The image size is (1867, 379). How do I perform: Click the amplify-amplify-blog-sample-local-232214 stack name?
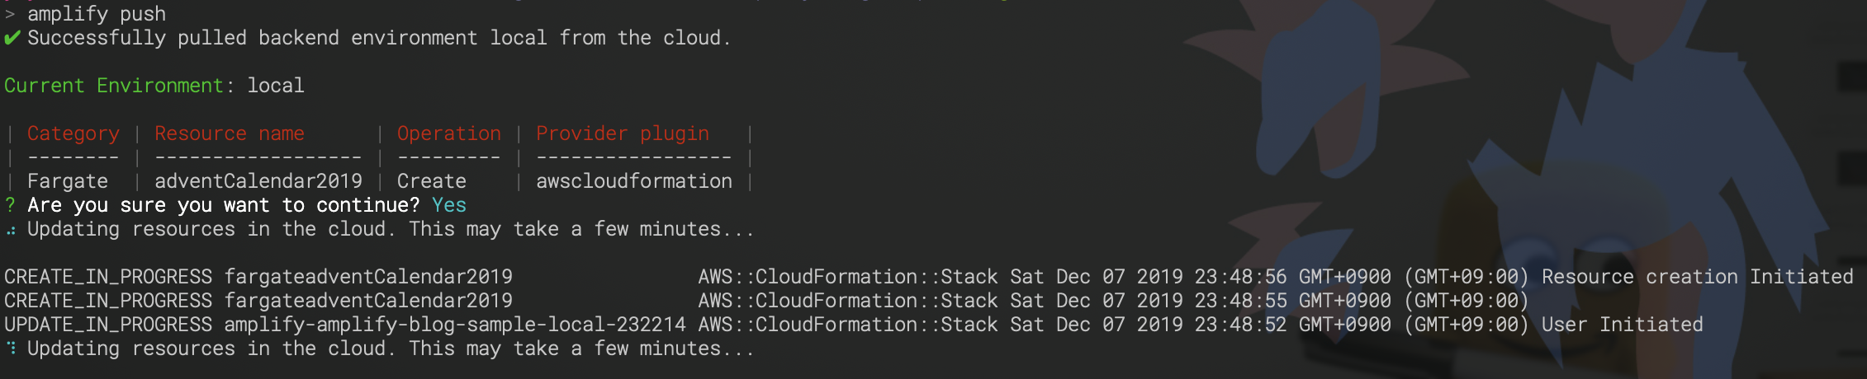click(455, 325)
